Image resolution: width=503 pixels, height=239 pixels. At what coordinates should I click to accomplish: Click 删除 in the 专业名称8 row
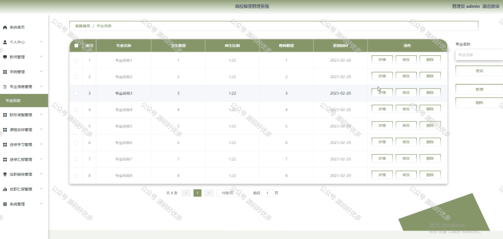point(430,175)
